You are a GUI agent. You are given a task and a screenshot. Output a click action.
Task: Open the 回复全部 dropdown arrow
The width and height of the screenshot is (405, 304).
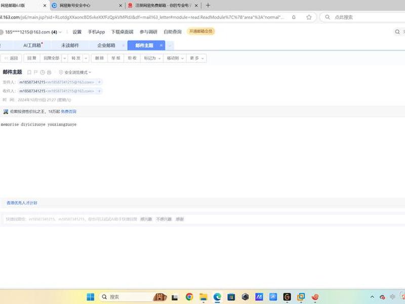pyautogui.click(x=65, y=58)
